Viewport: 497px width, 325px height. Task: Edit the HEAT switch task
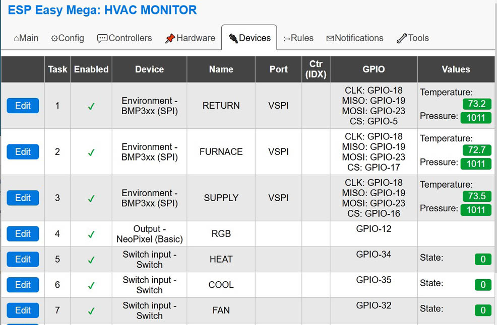click(23, 260)
